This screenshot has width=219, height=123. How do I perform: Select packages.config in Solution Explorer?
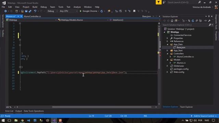181,69
